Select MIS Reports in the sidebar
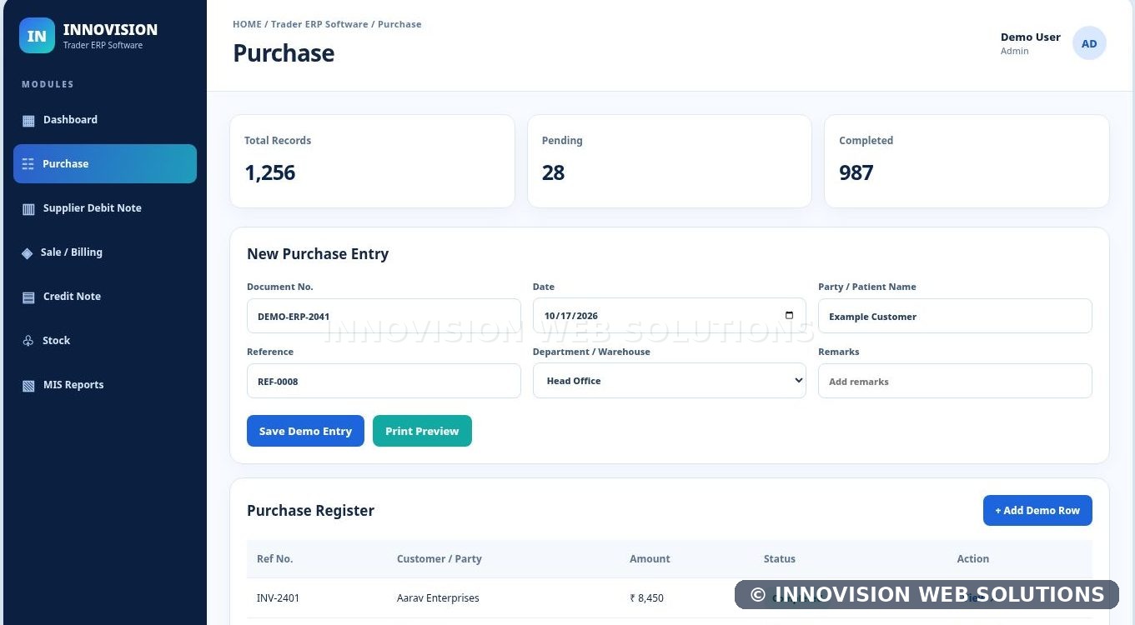Viewport: 1135px width, 625px height. point(105,385)
